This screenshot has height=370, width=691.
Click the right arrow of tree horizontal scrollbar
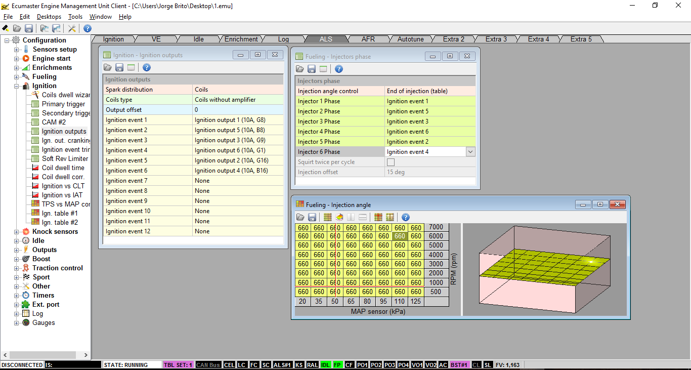[x=86, y=355]
